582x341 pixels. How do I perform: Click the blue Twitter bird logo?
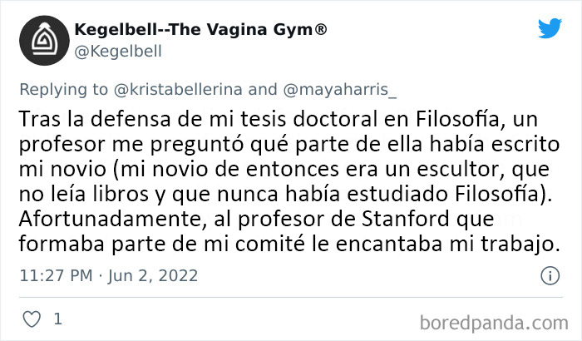point(550,29)
